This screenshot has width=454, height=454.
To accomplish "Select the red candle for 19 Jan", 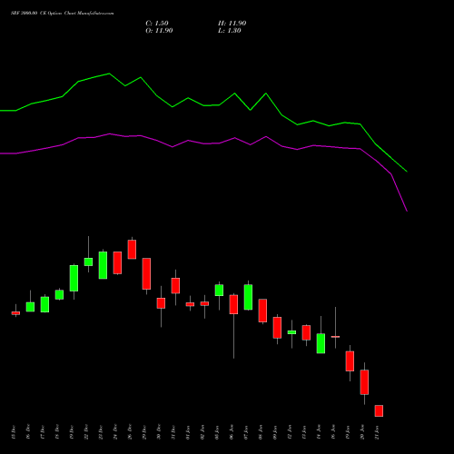I will point(350,361).
